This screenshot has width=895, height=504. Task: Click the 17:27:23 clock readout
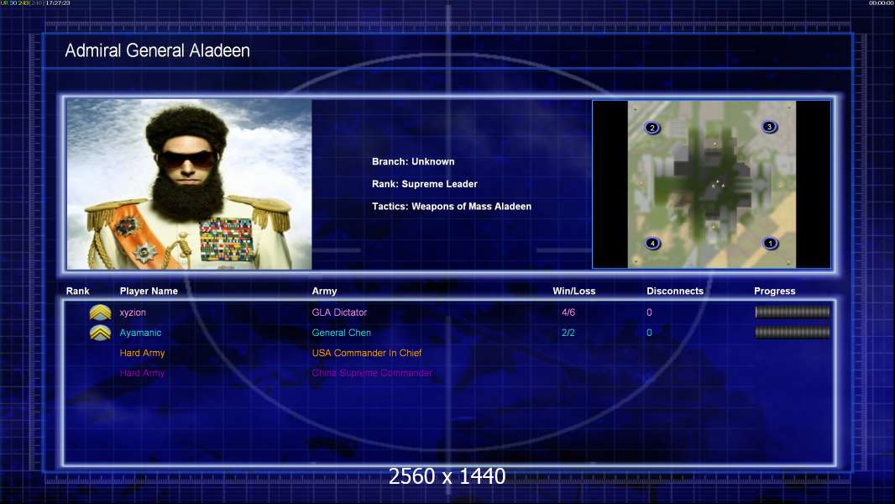pyautogui.click(x=58, y=3)
